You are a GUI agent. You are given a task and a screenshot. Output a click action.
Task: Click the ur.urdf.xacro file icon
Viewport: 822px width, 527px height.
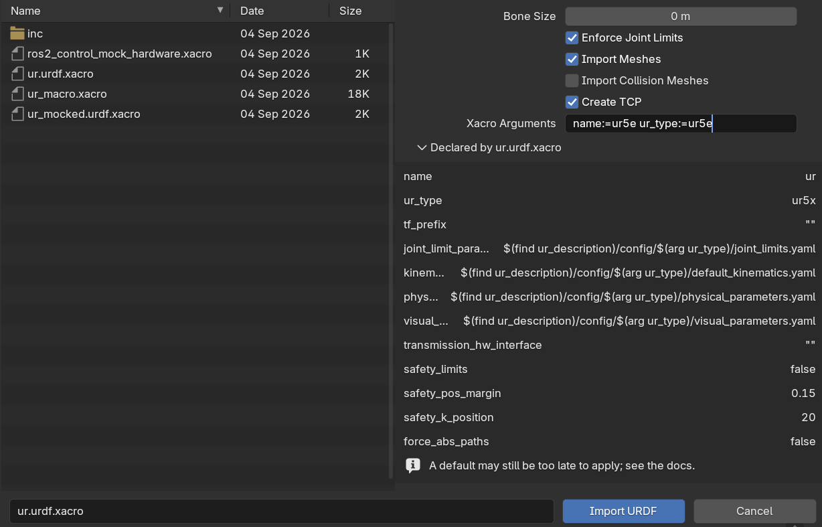[17, 74]
